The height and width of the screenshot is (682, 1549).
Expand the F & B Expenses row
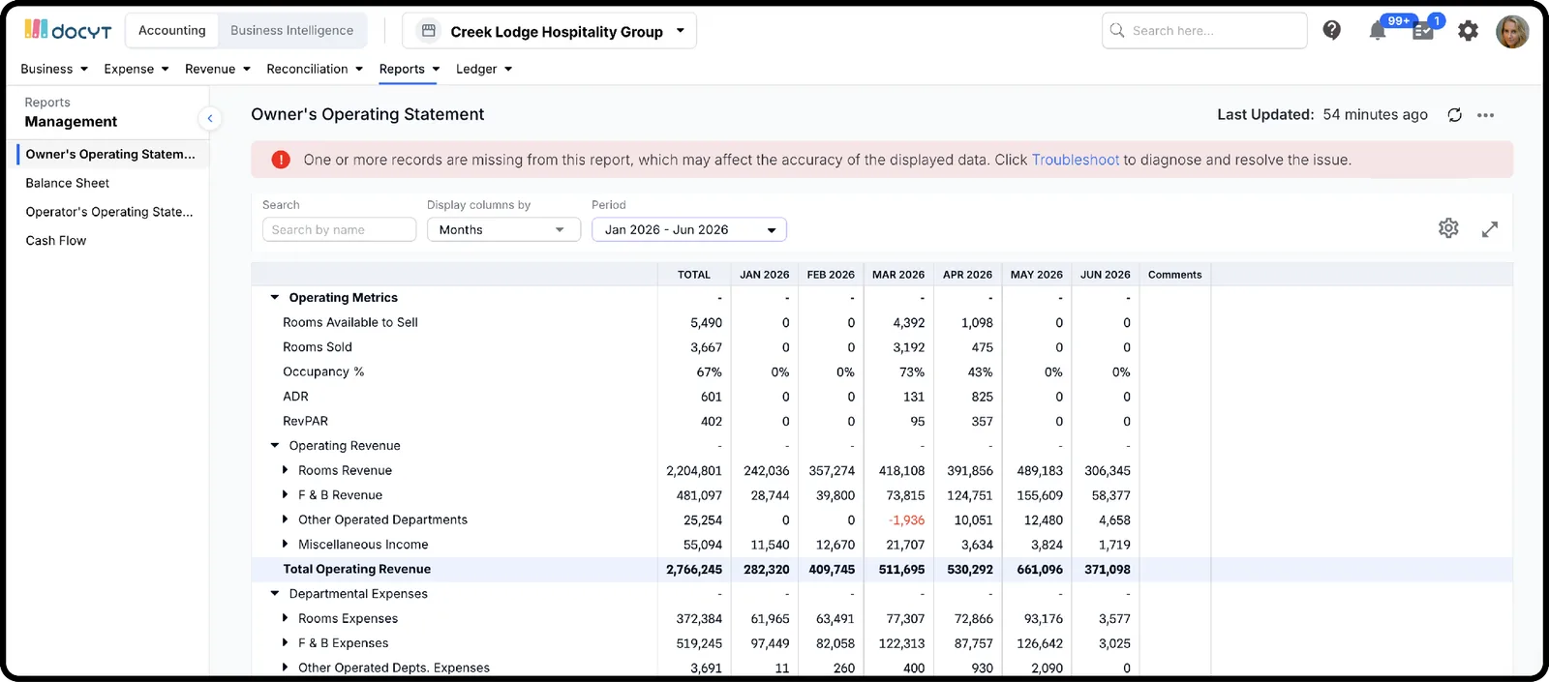(x=285, y=642)
